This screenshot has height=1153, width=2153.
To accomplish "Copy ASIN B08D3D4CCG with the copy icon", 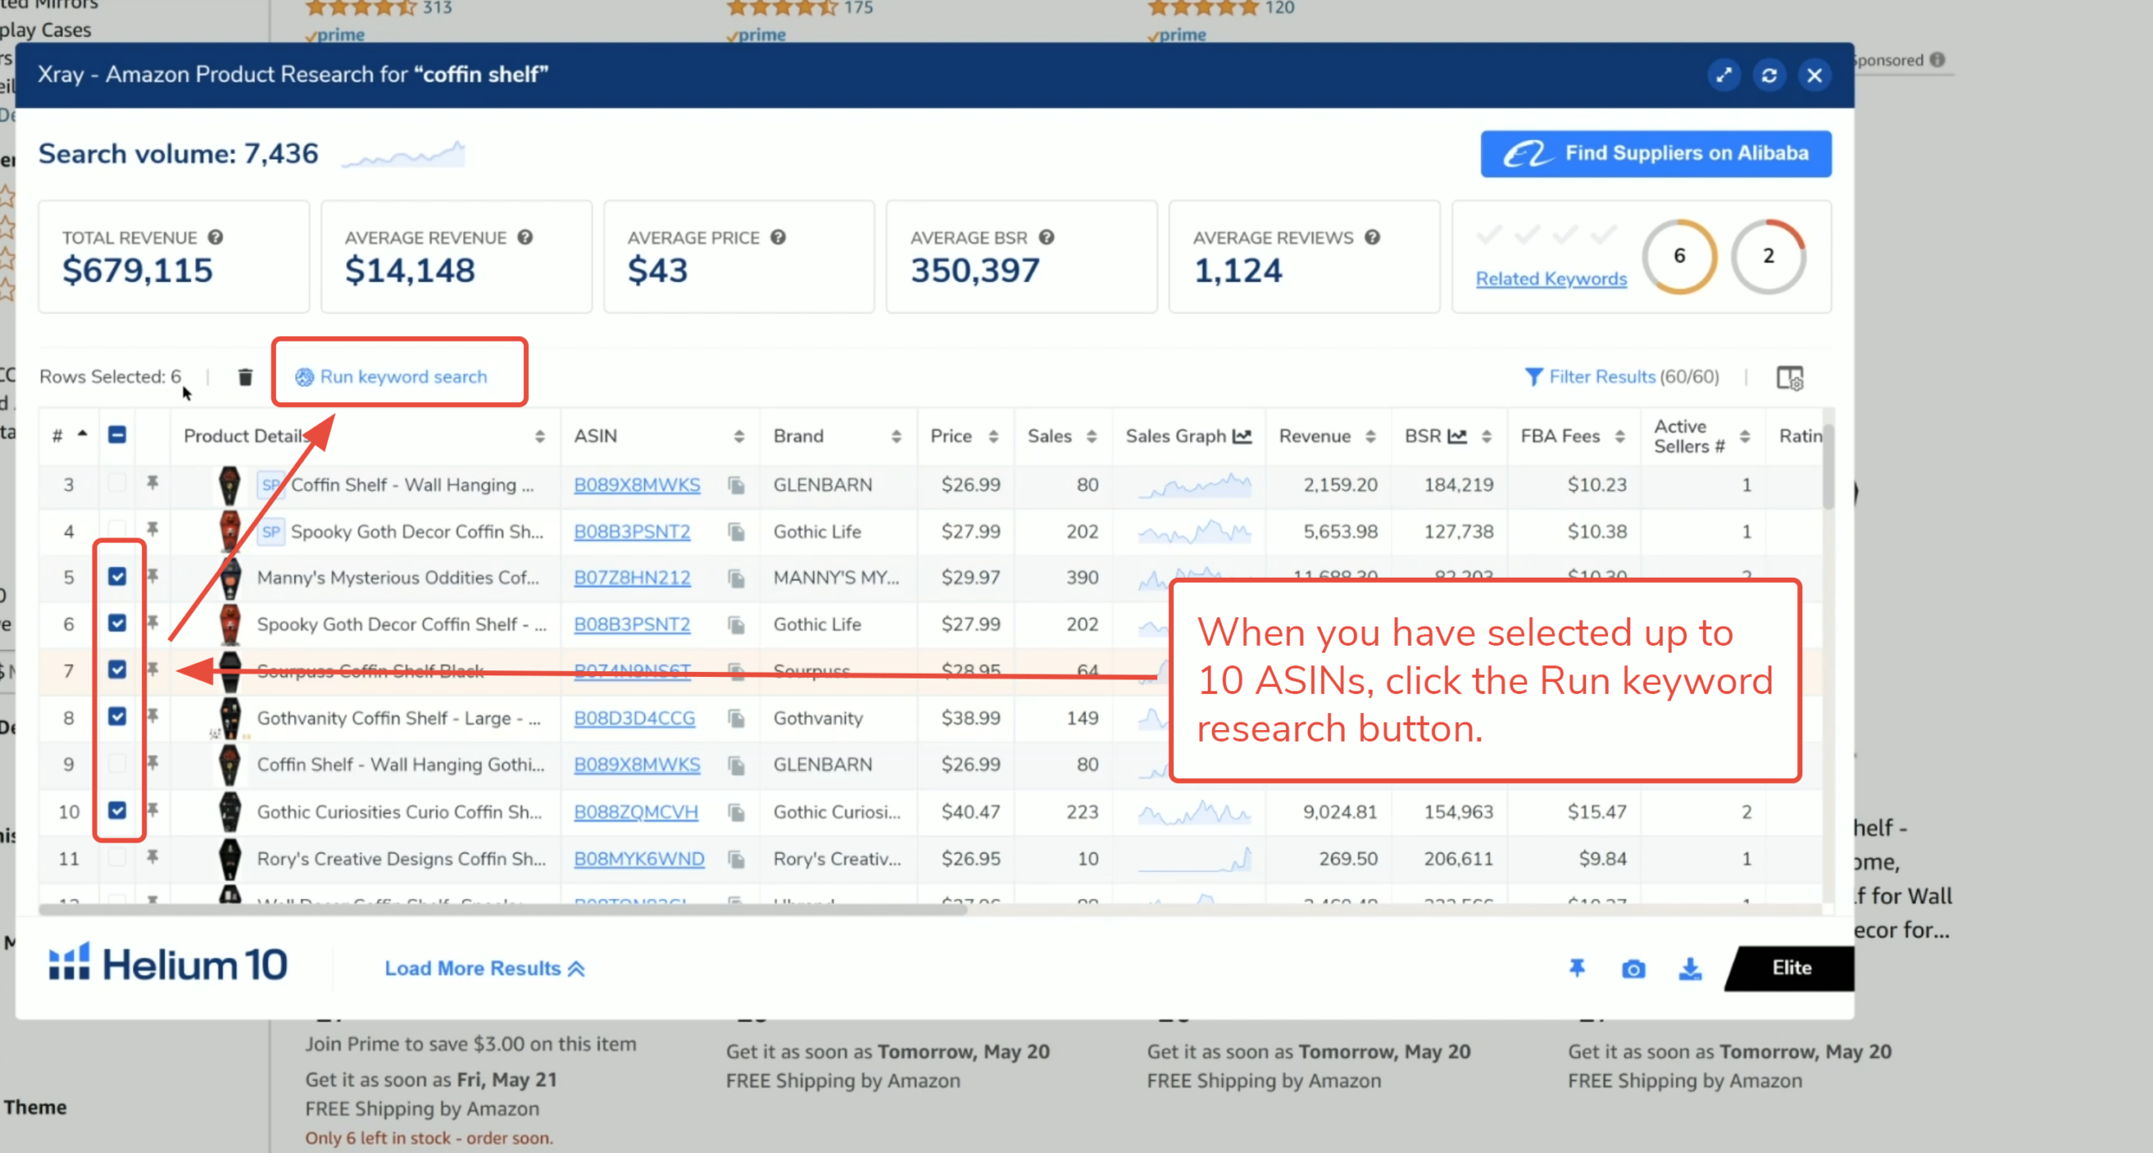I will [x=737, y=719].
